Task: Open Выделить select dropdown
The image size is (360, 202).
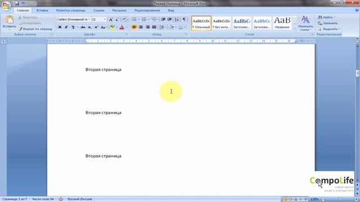Action: tap(329, 29)
